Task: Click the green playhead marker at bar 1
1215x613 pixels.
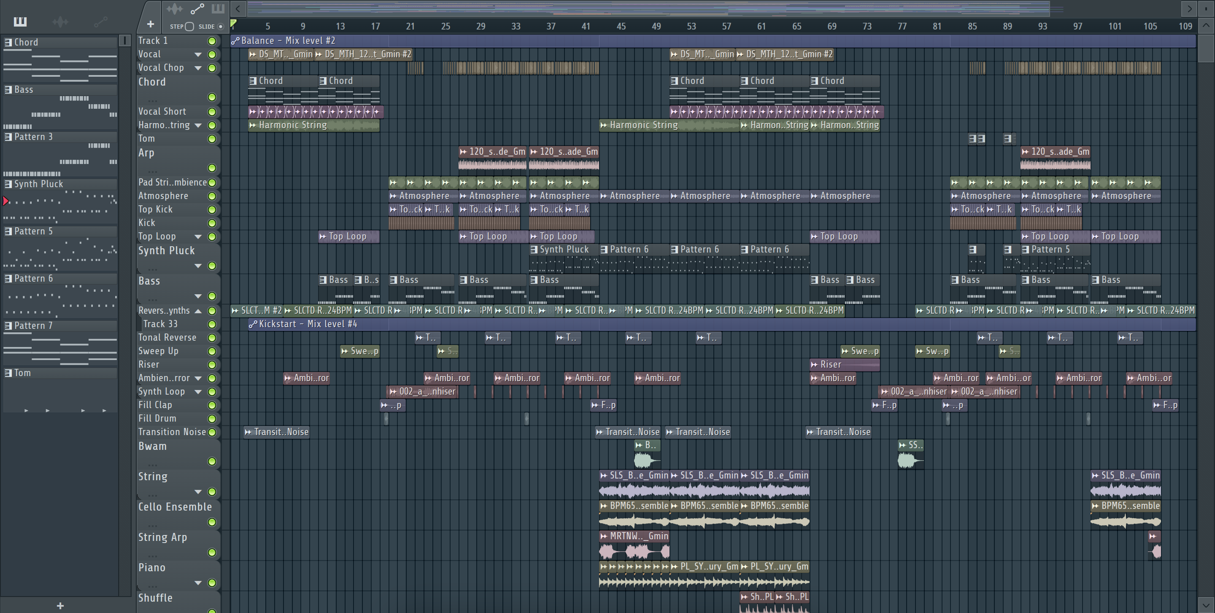Action: [233, 24]
